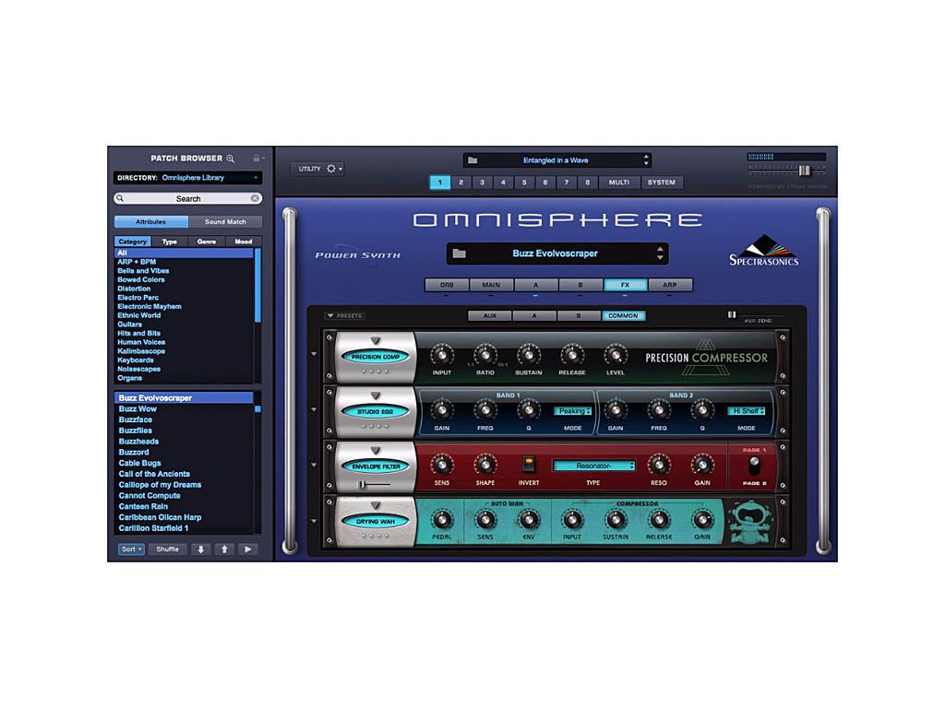Click the Precision Compressor Sustain knob

click(529, 355)
